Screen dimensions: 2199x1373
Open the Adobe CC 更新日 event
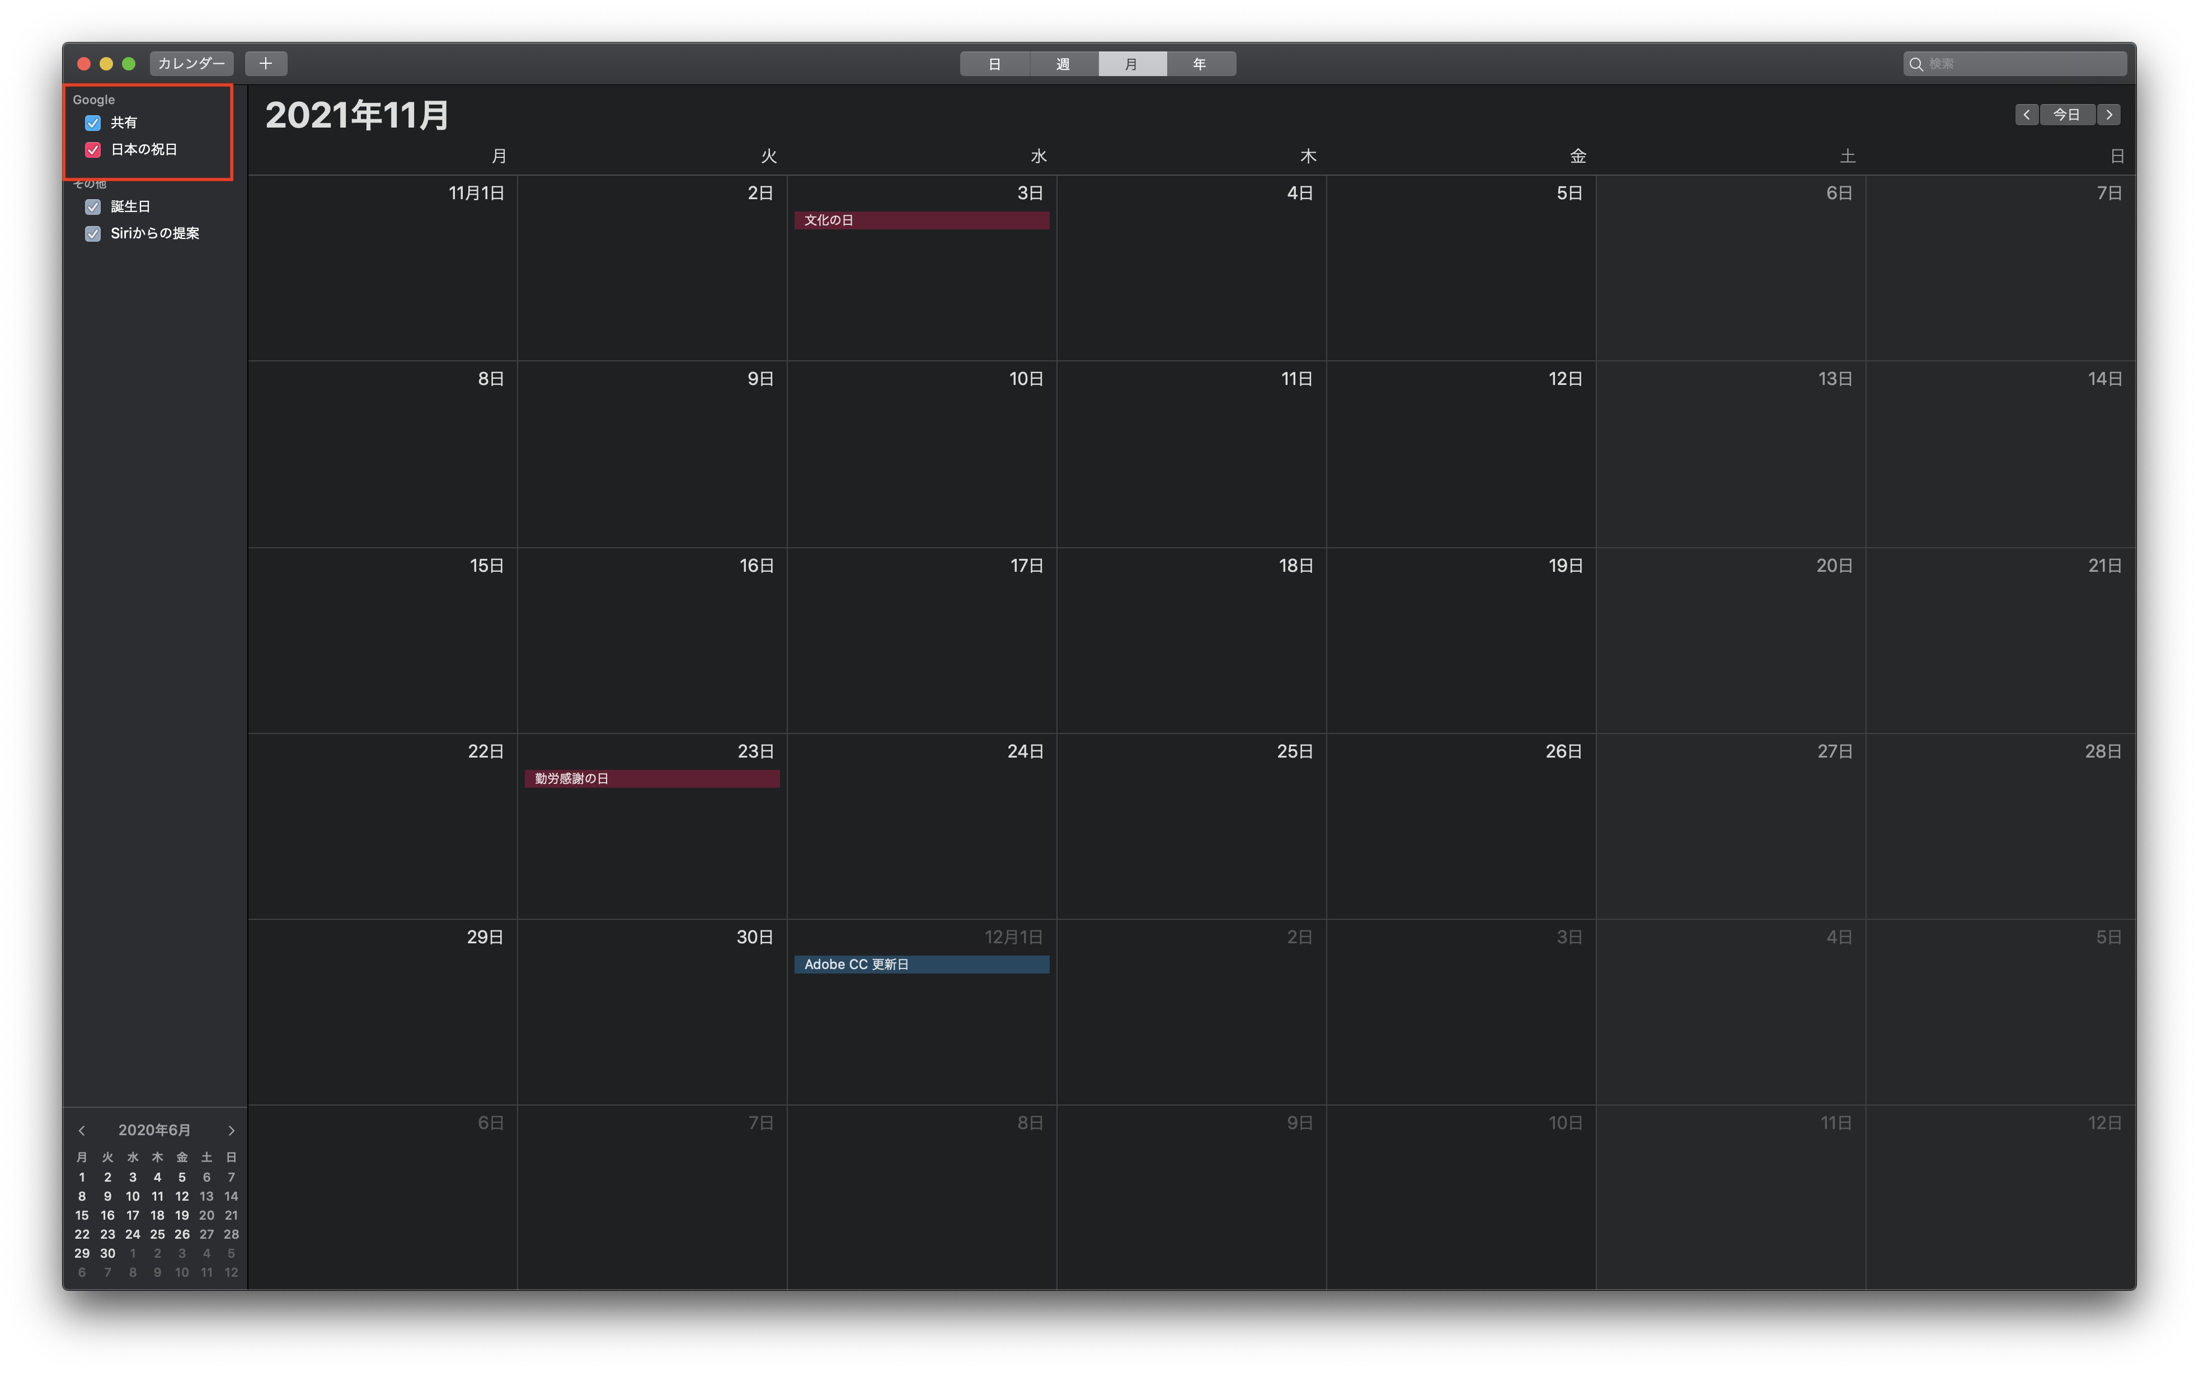(920, 965)
